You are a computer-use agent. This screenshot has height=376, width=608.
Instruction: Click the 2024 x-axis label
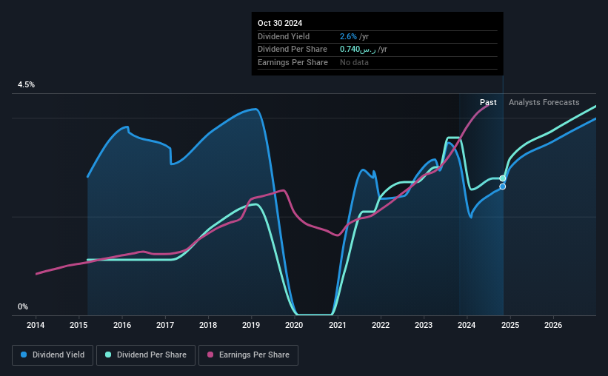coord(467,325)
